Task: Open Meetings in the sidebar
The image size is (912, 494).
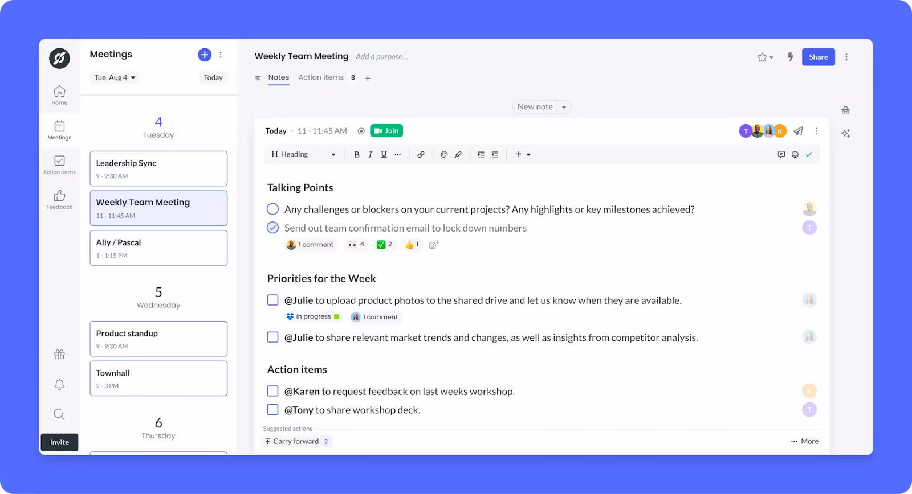Action: point(59,130)
